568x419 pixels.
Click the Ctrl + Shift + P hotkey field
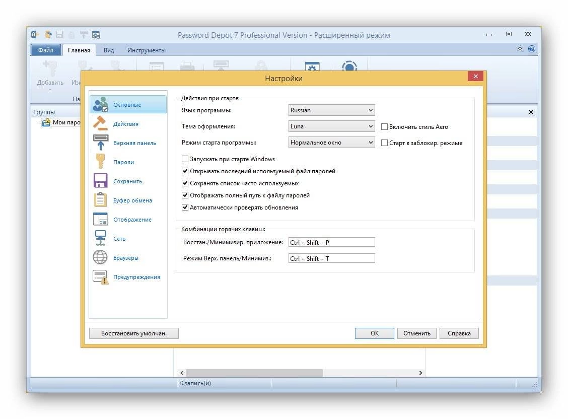tap(331, 242)
